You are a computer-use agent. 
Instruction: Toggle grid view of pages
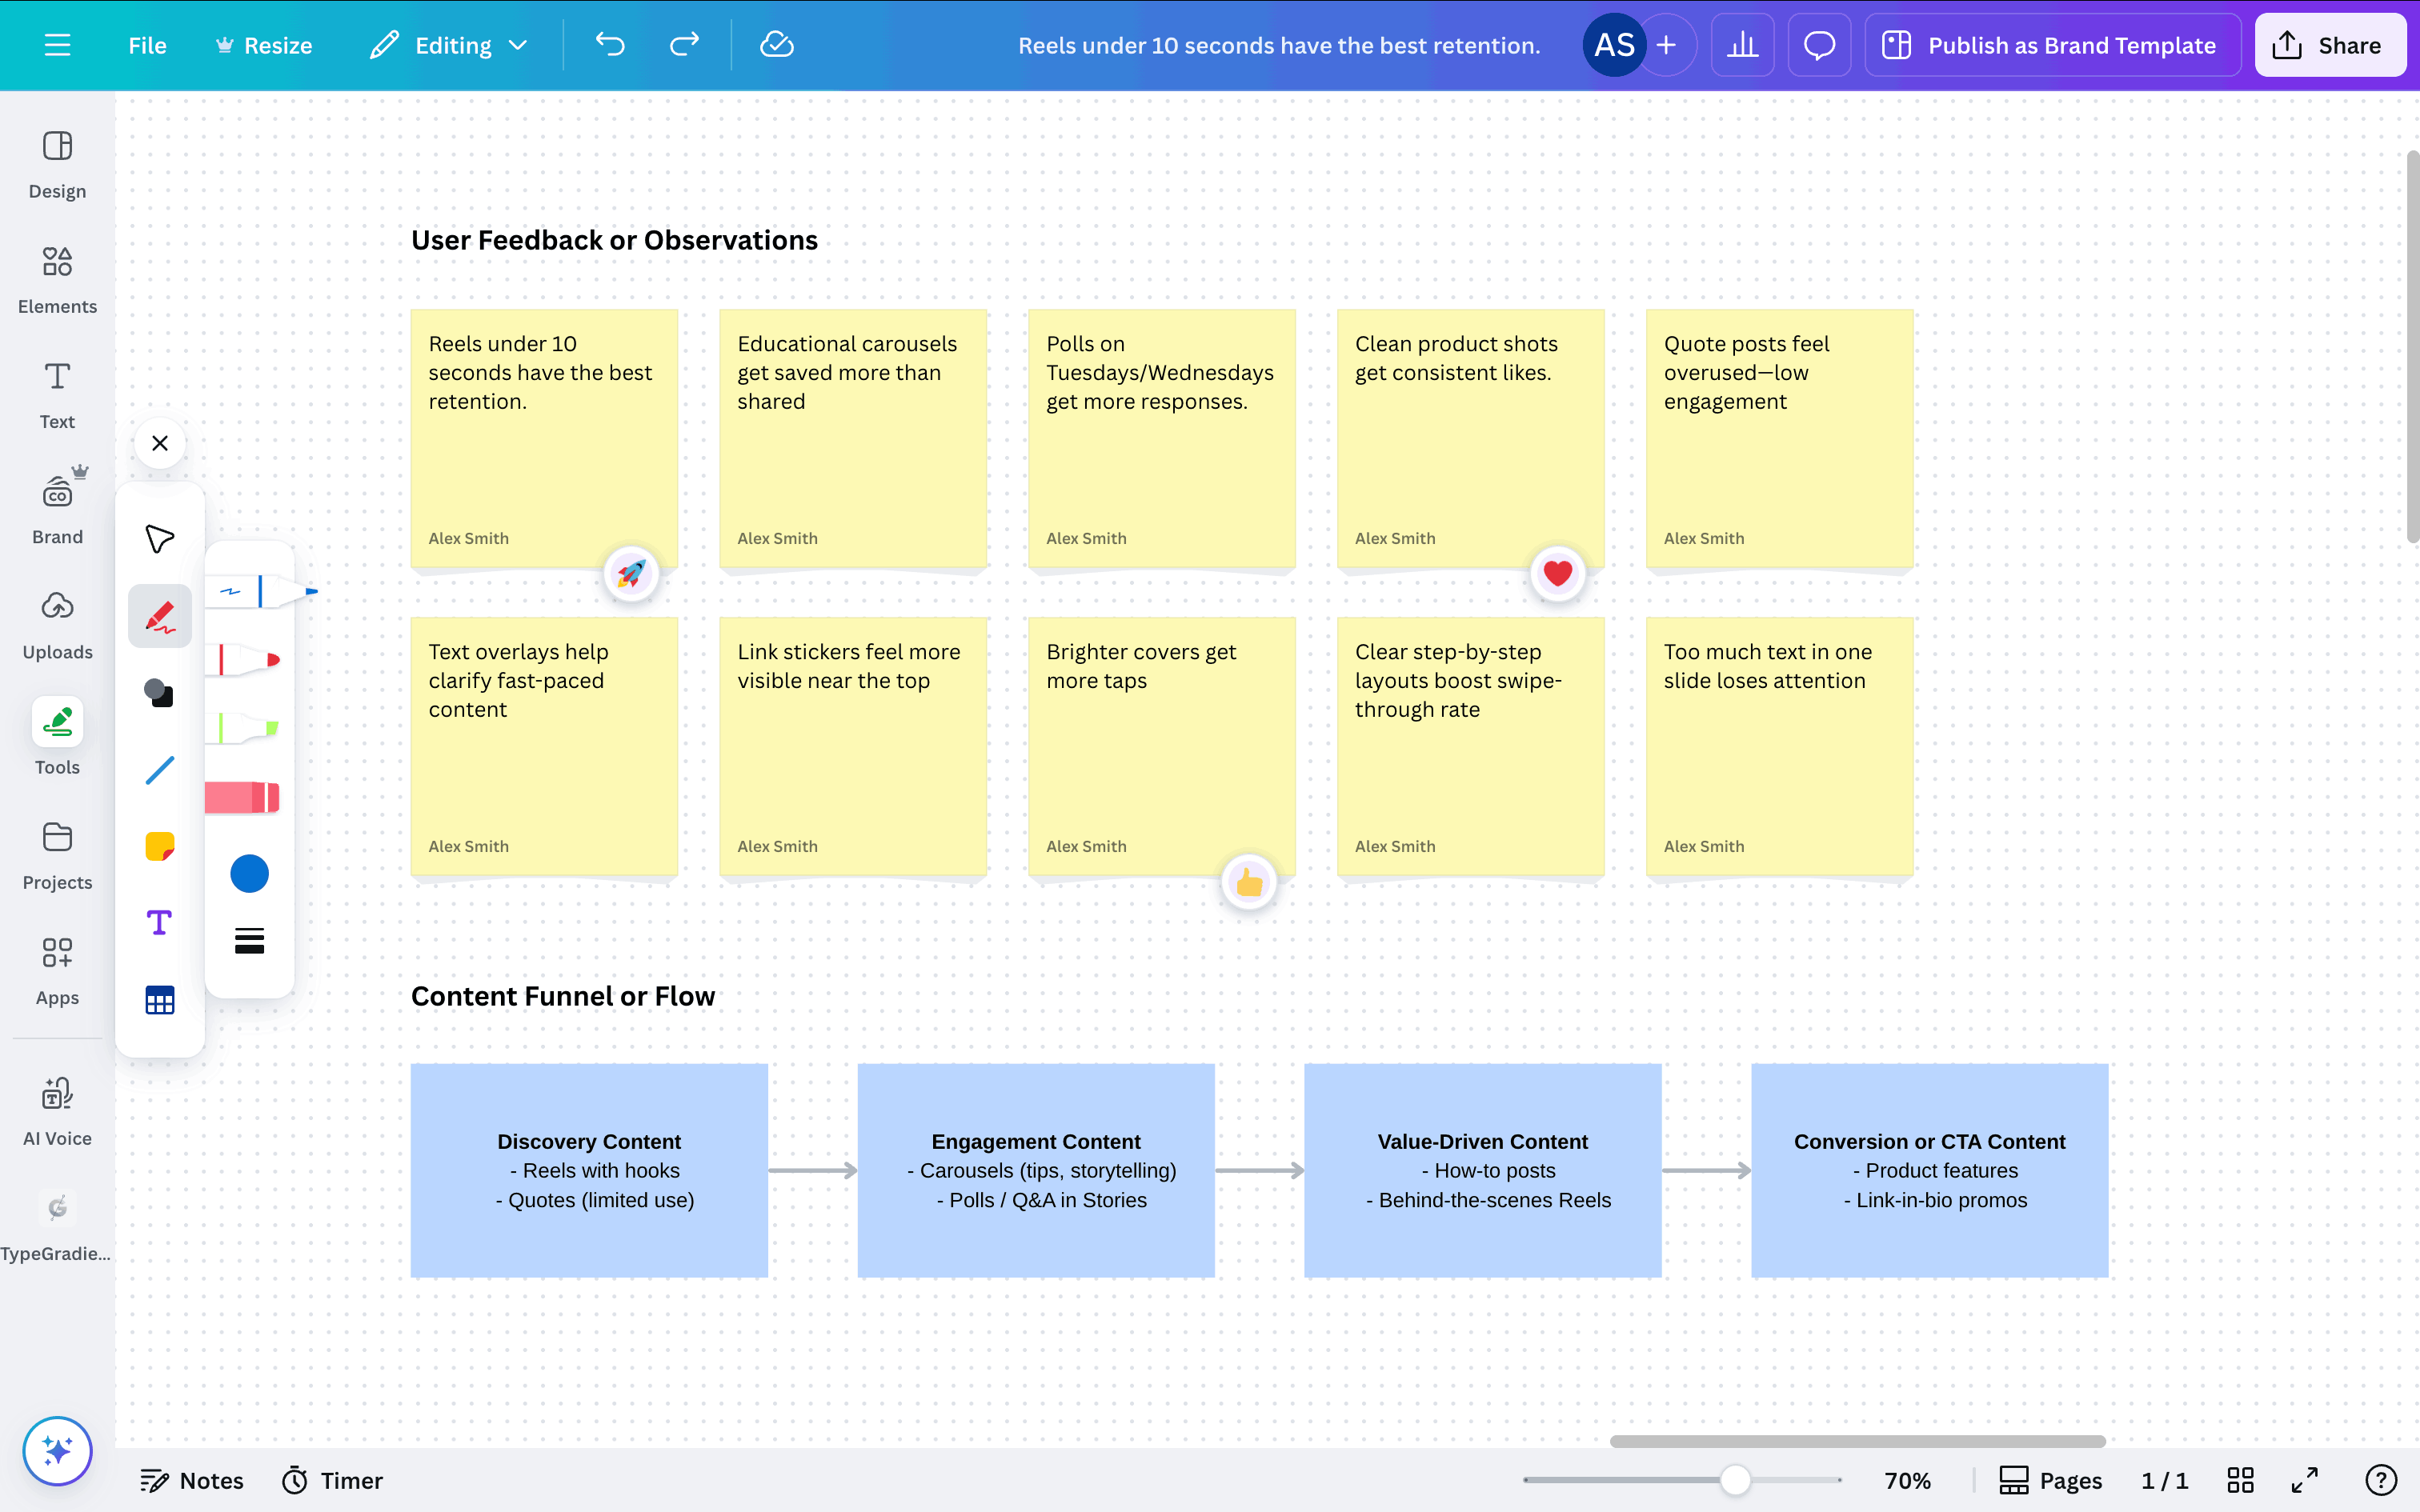pyautogui.click(x=2240, y=1480)
